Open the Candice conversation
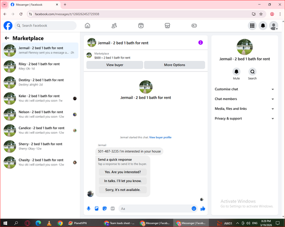The width and height of the screenshot is (285, 227). [40, 130]
